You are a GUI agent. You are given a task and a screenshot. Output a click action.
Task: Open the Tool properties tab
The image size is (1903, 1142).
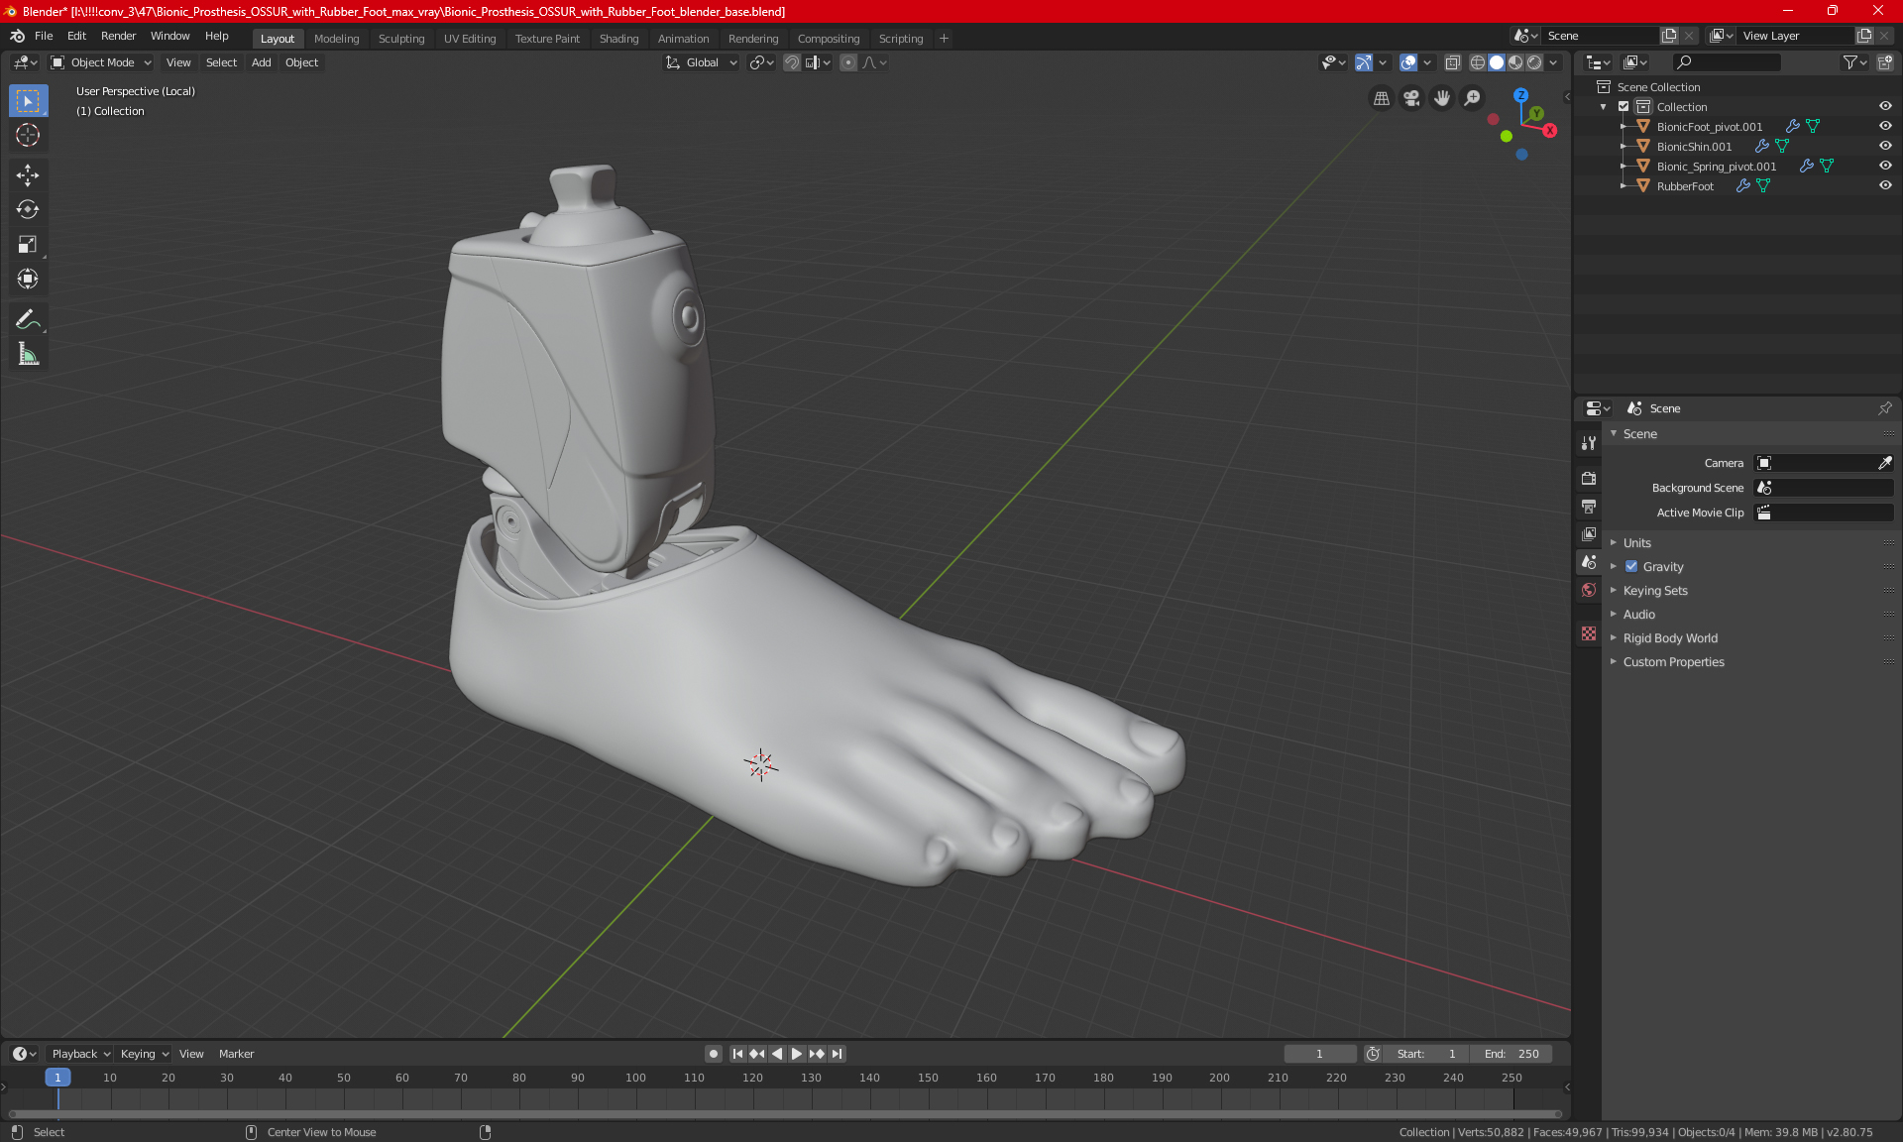1589,443
